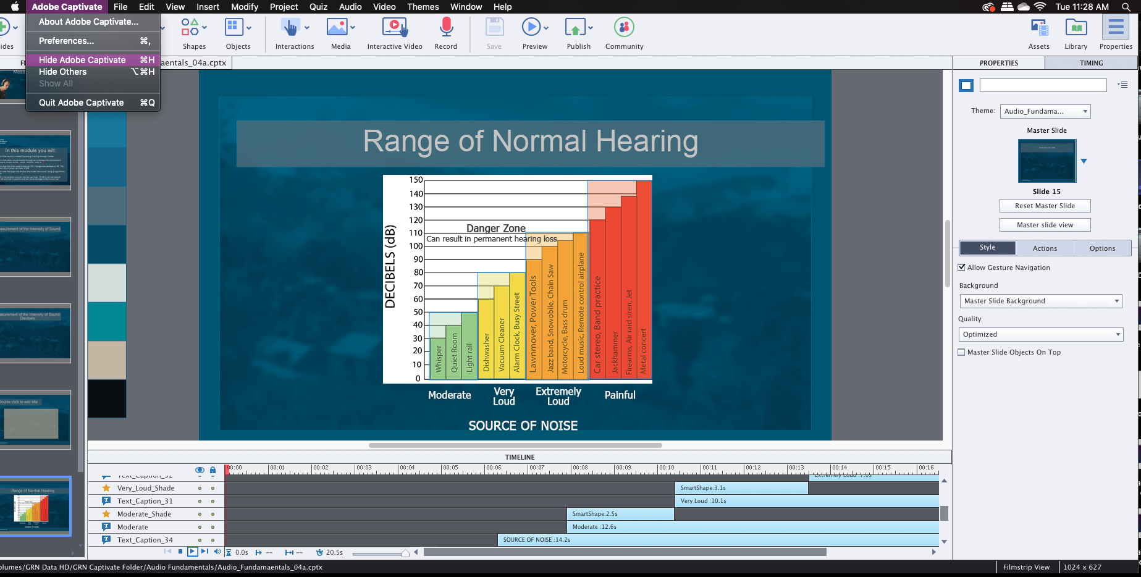1141x577 pixels.
Task: Enable Master Slide Objects On Top
Action: coord(961,352)
